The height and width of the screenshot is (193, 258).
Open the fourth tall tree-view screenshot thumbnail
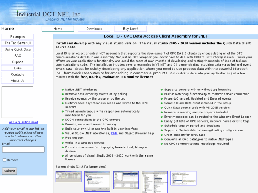[x=155, y=182]
